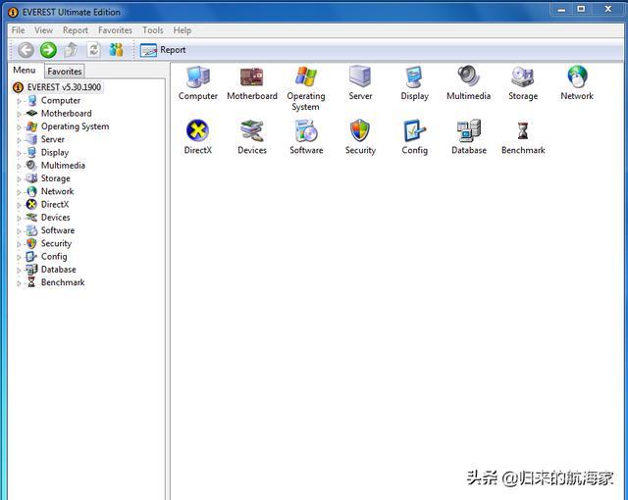
Task: Expand the Display tree node arrow
Action: pos(19,153)
